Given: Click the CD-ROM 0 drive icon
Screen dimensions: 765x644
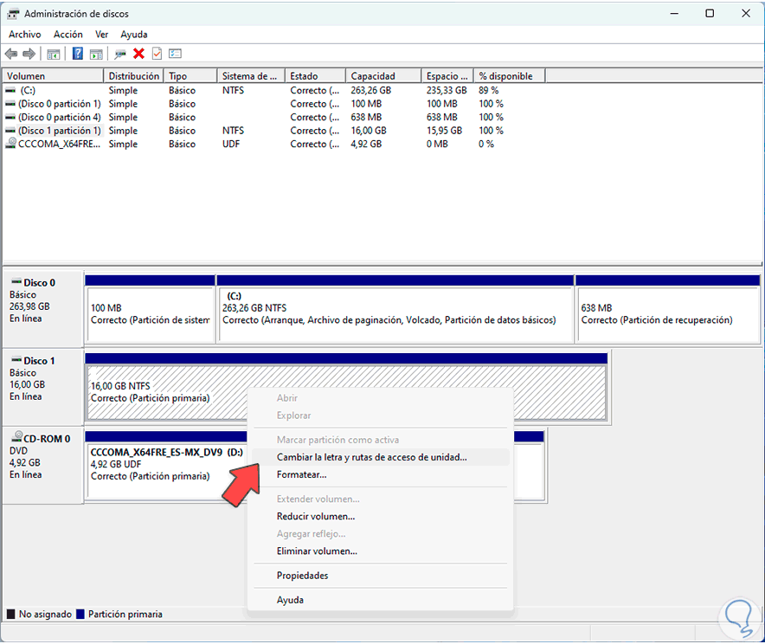Looking at the screenshot, I should pos(17,436).
